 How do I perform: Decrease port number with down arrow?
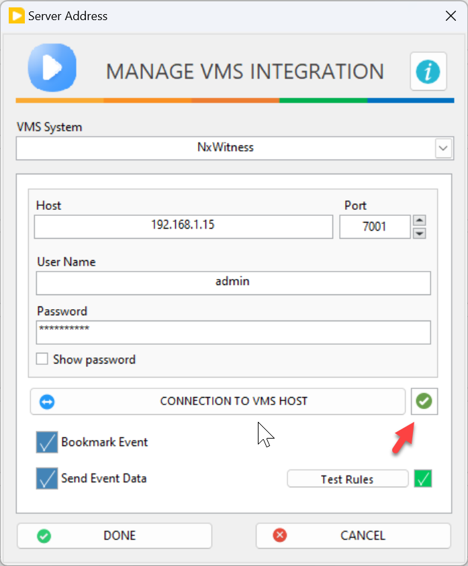420,233
